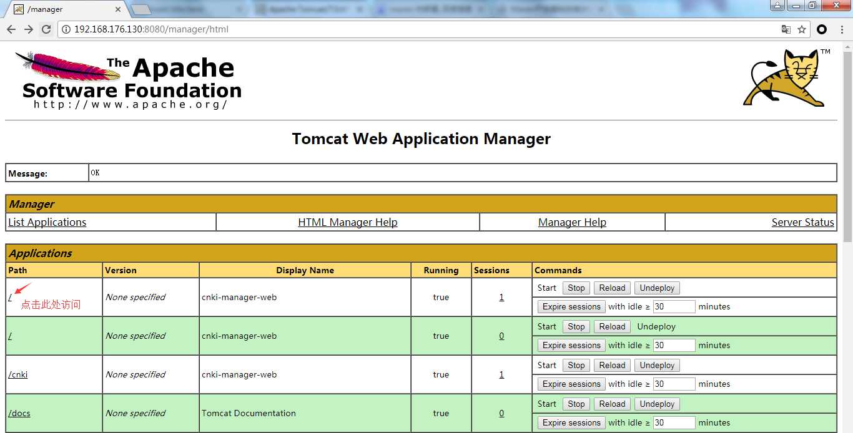853x433 pixels.
Task: Go forward in browser history
Action: [29, 29]
